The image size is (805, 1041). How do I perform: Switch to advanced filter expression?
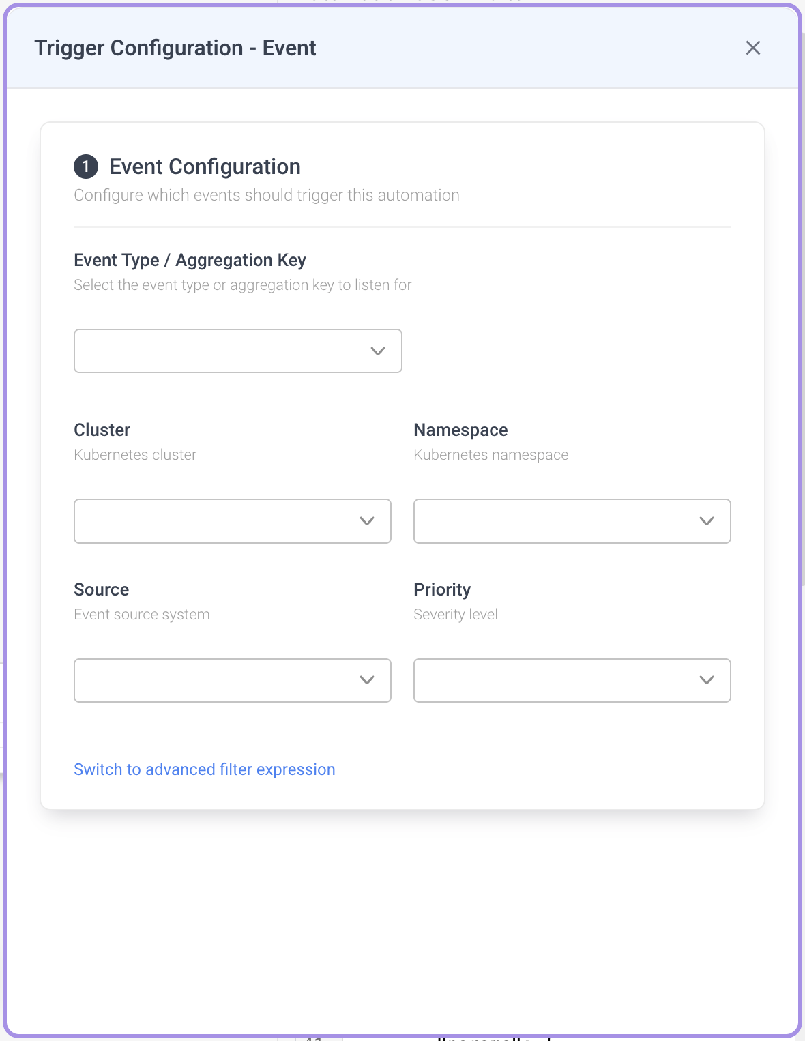pos(205,769)
